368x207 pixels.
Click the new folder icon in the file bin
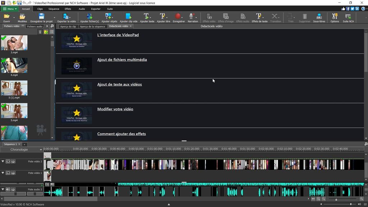point(46,32)
